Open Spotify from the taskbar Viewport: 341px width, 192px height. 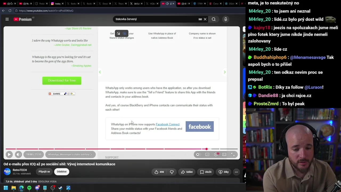click(x=29, y=188)
